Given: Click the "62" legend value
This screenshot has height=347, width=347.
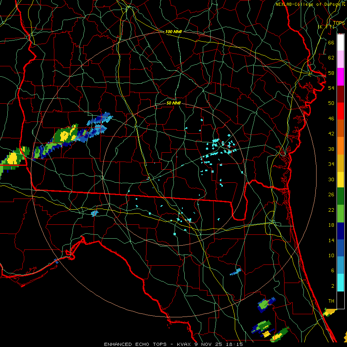Looking at the screenshot, I should pyautogui.click(x=331, y=58).
